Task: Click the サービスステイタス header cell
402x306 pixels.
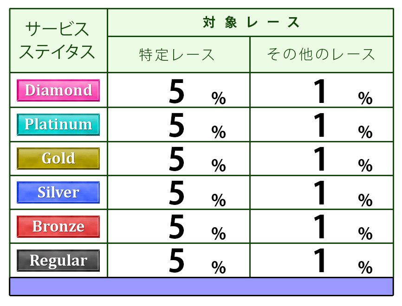Action: (x=58, y=41)
